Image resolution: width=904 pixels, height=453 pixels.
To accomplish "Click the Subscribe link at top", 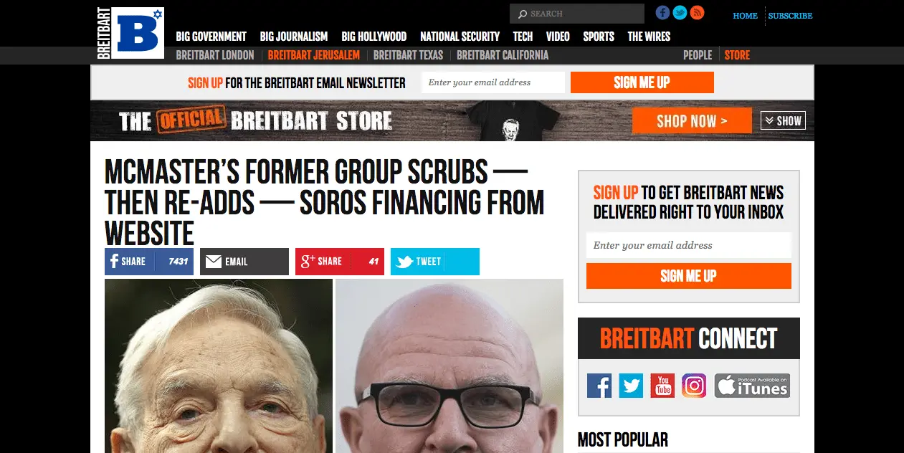I will pyautogui.click(x=790, y=16).
